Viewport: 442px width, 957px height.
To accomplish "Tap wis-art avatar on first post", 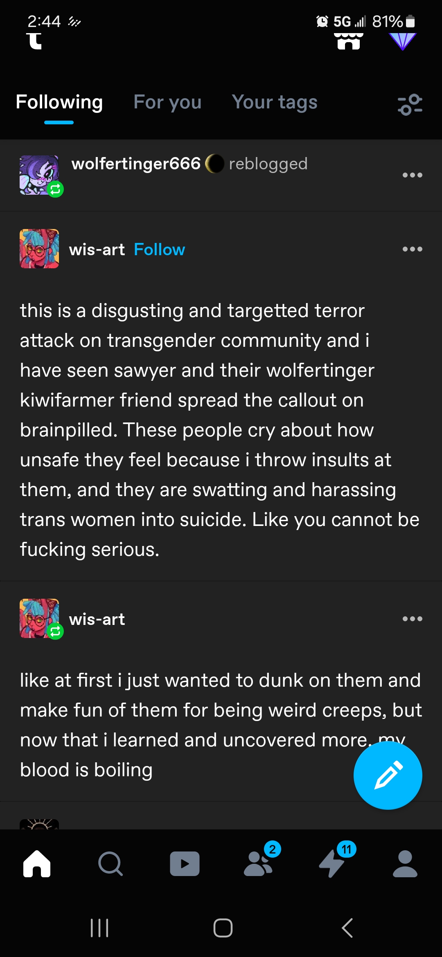I will click(39, 249).
